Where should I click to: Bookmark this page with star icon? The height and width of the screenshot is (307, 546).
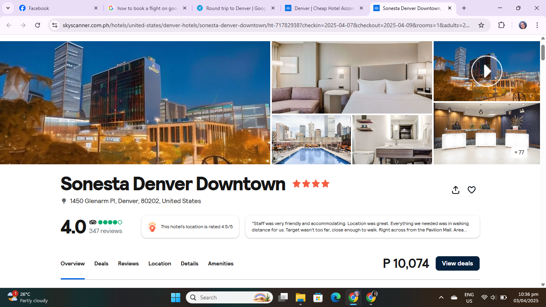(x=481, y=25)
